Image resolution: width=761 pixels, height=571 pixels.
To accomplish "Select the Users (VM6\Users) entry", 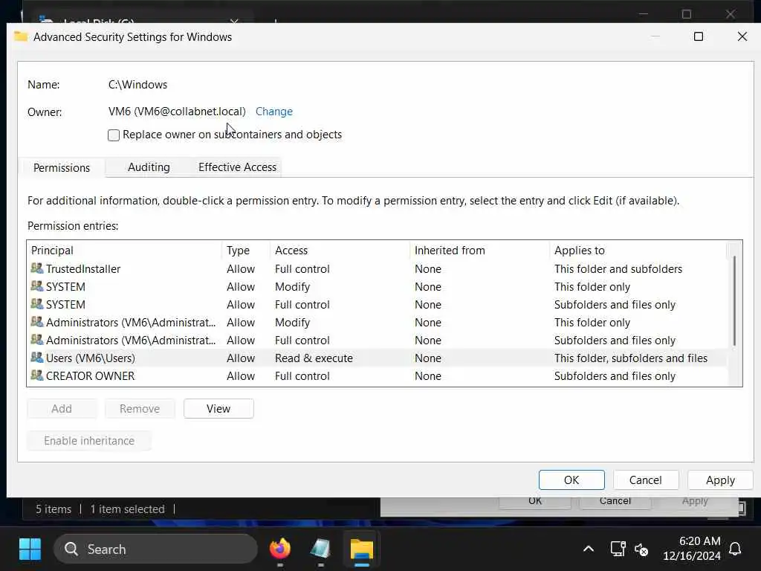I will point(377,358).
